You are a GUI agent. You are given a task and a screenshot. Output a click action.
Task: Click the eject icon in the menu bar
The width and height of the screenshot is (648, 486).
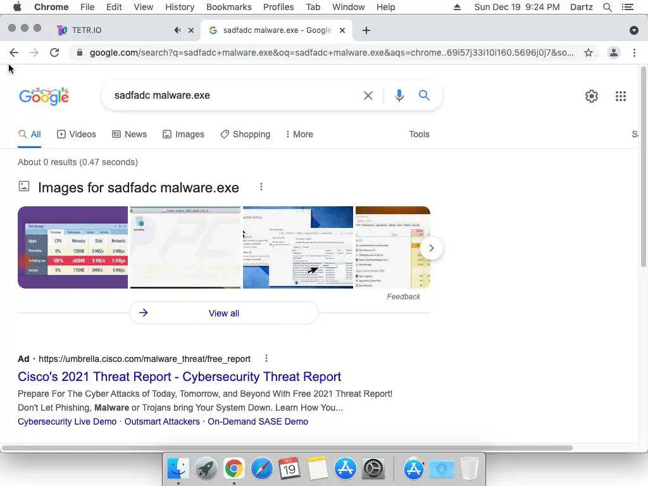pyautogui.click(x=457, y=7)
